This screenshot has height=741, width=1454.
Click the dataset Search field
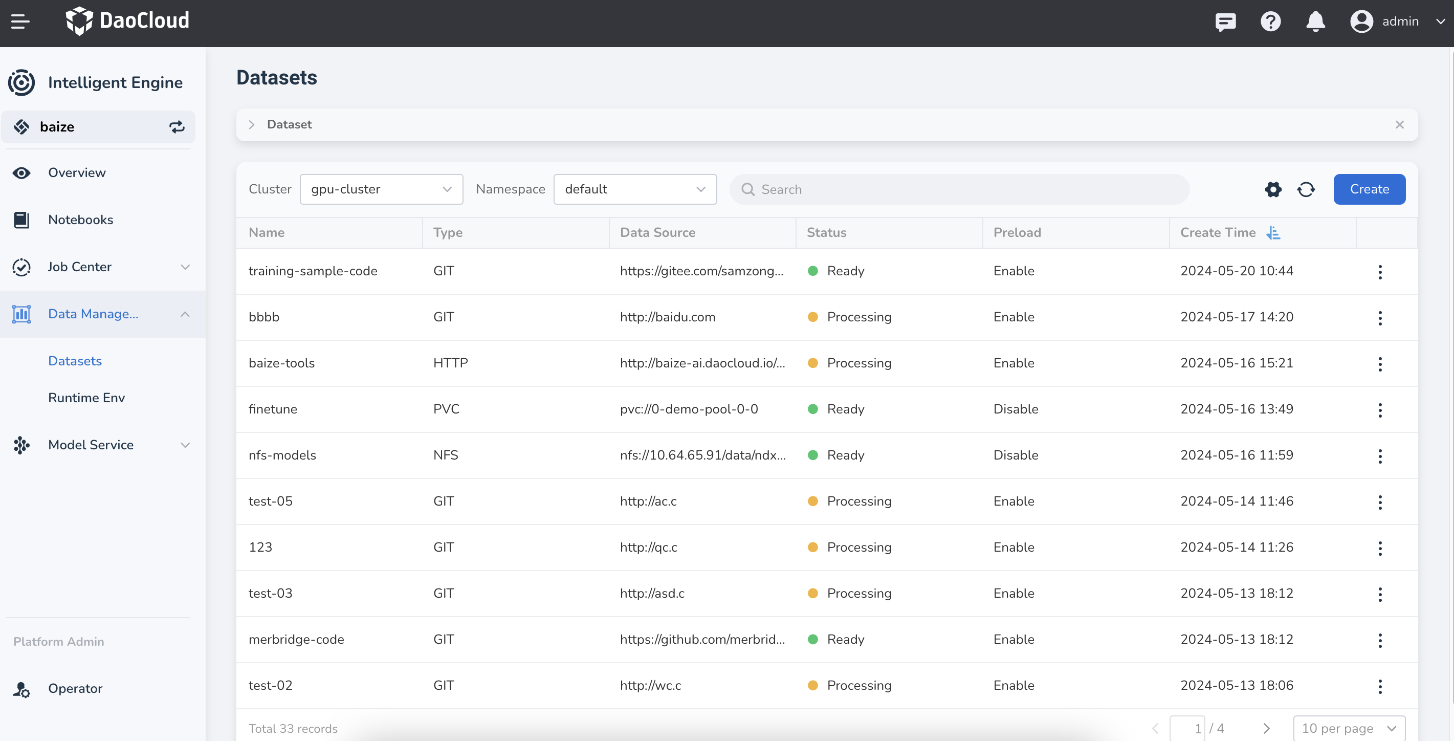960,189
